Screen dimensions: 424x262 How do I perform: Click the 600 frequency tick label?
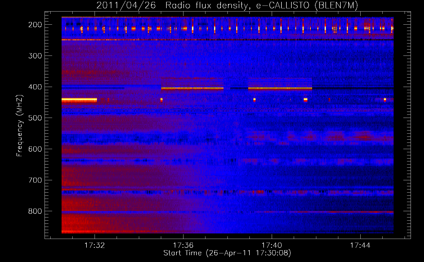point(35,149)
